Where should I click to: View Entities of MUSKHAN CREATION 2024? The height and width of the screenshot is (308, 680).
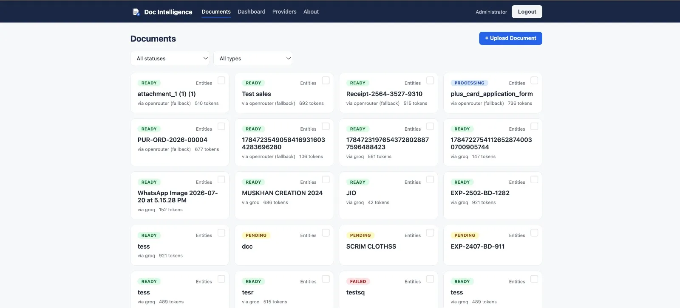308,182
